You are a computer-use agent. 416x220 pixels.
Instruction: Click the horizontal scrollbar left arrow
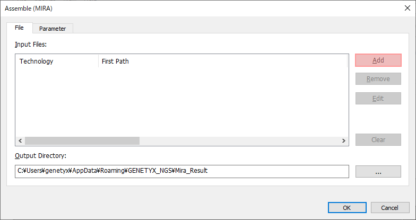coord(20,141)
